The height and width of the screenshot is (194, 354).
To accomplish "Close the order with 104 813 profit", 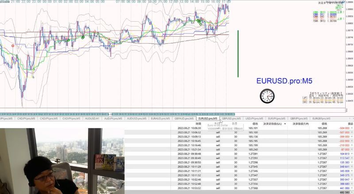I will tap(352, 154).
